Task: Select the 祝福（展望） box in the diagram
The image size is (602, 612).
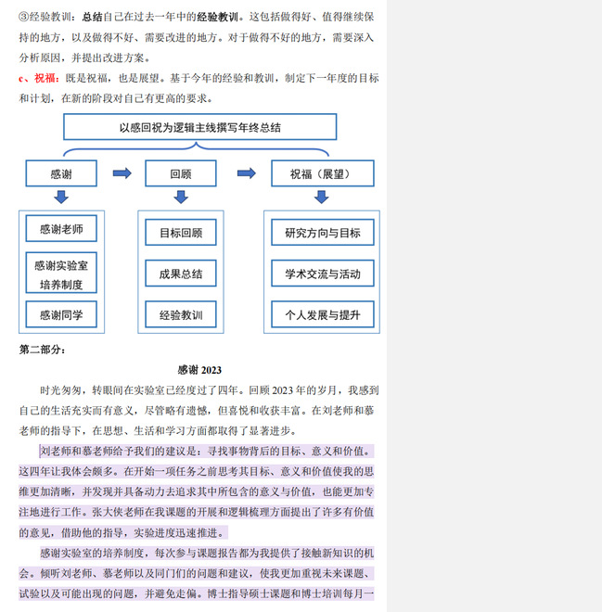Action: pyautogui.click(x=322, y=173)
